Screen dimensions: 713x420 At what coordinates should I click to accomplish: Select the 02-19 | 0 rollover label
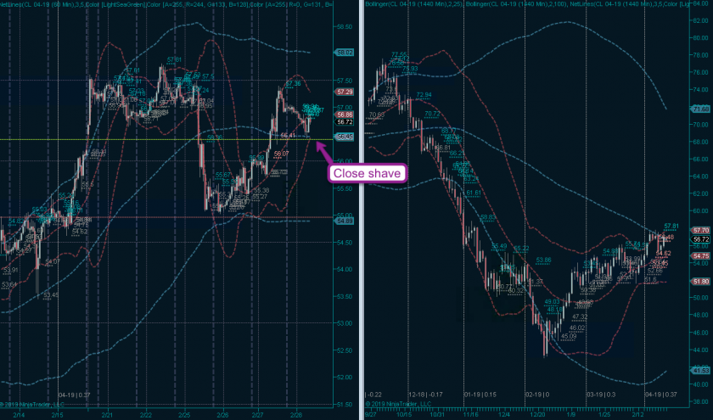(537, 395)
